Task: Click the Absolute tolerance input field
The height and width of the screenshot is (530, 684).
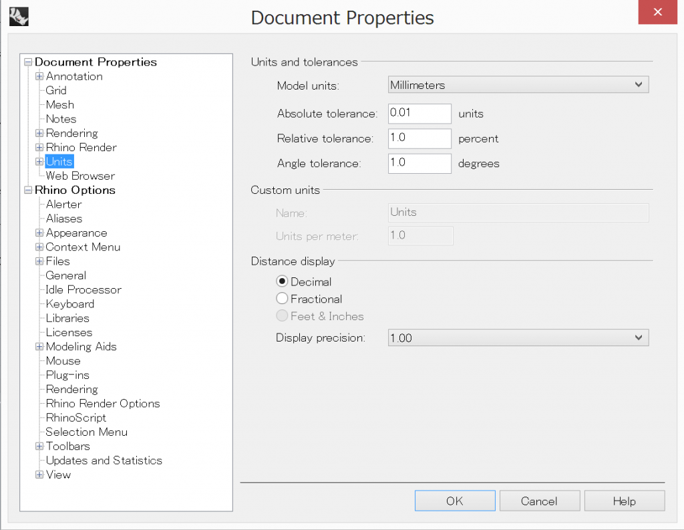Action: (x=419, y=114)
